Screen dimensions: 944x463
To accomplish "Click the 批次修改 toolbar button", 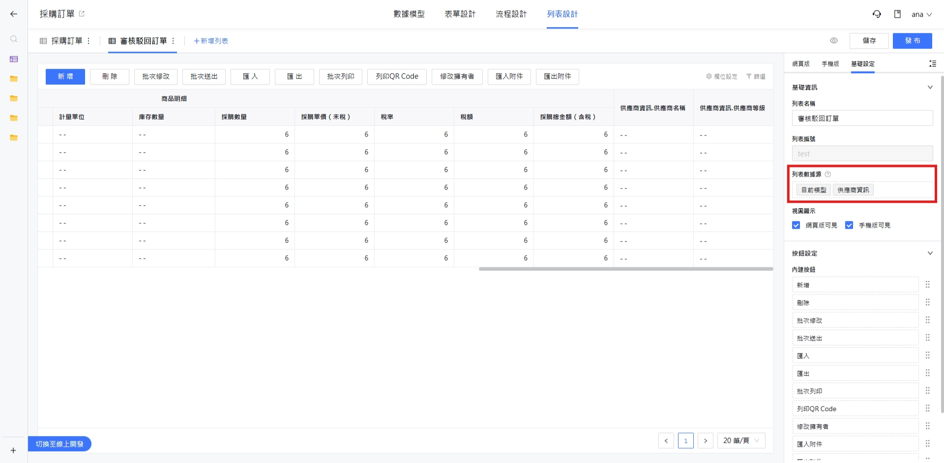I will (156, 77).
